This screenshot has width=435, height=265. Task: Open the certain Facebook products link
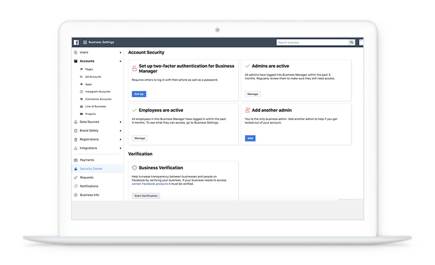(x=150, y=184)
